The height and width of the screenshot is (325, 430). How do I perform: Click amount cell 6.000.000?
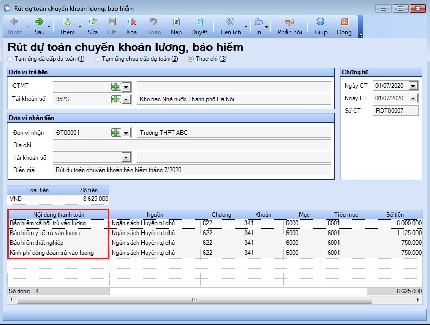click(x=394, y=223)
